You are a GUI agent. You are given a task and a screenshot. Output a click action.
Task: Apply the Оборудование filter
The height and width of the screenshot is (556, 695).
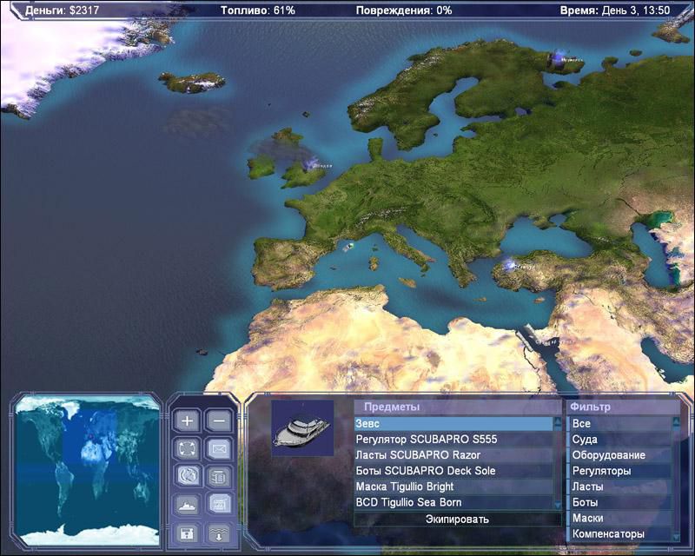click(618, 455)
